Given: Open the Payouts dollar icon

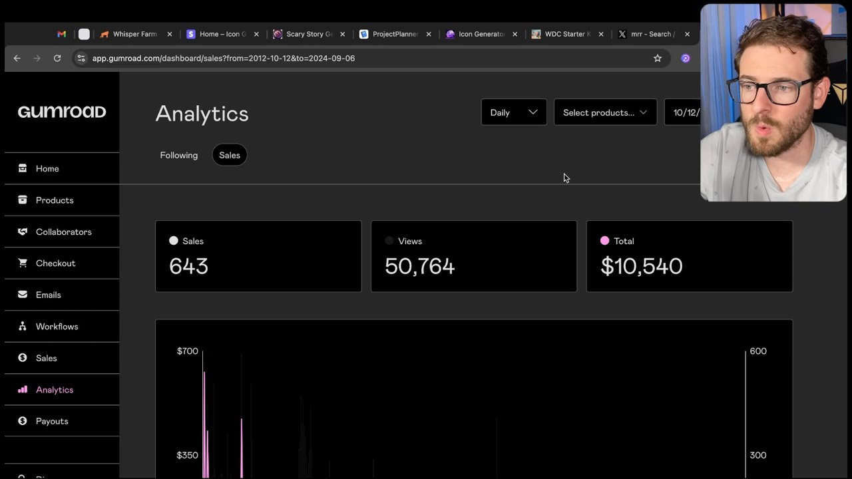Looking at the screenshot, I should pos(23,421).
